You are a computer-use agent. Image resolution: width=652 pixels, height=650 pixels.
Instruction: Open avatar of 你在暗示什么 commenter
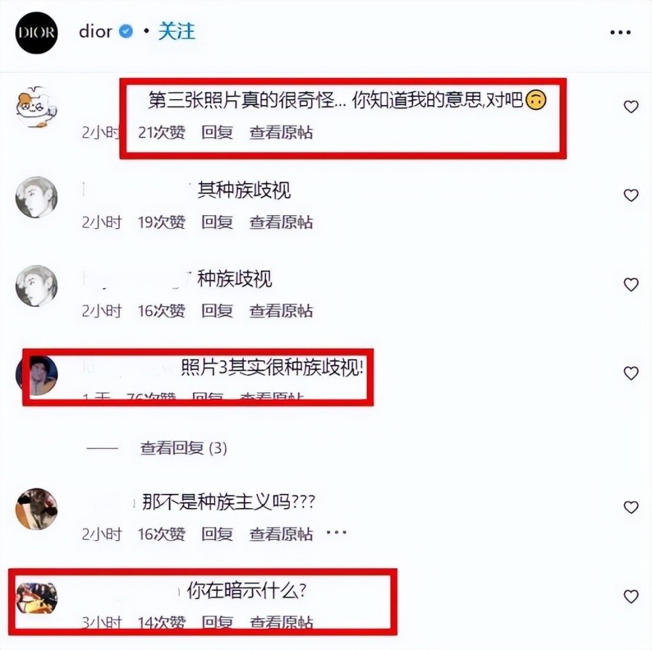click(37, 598)
